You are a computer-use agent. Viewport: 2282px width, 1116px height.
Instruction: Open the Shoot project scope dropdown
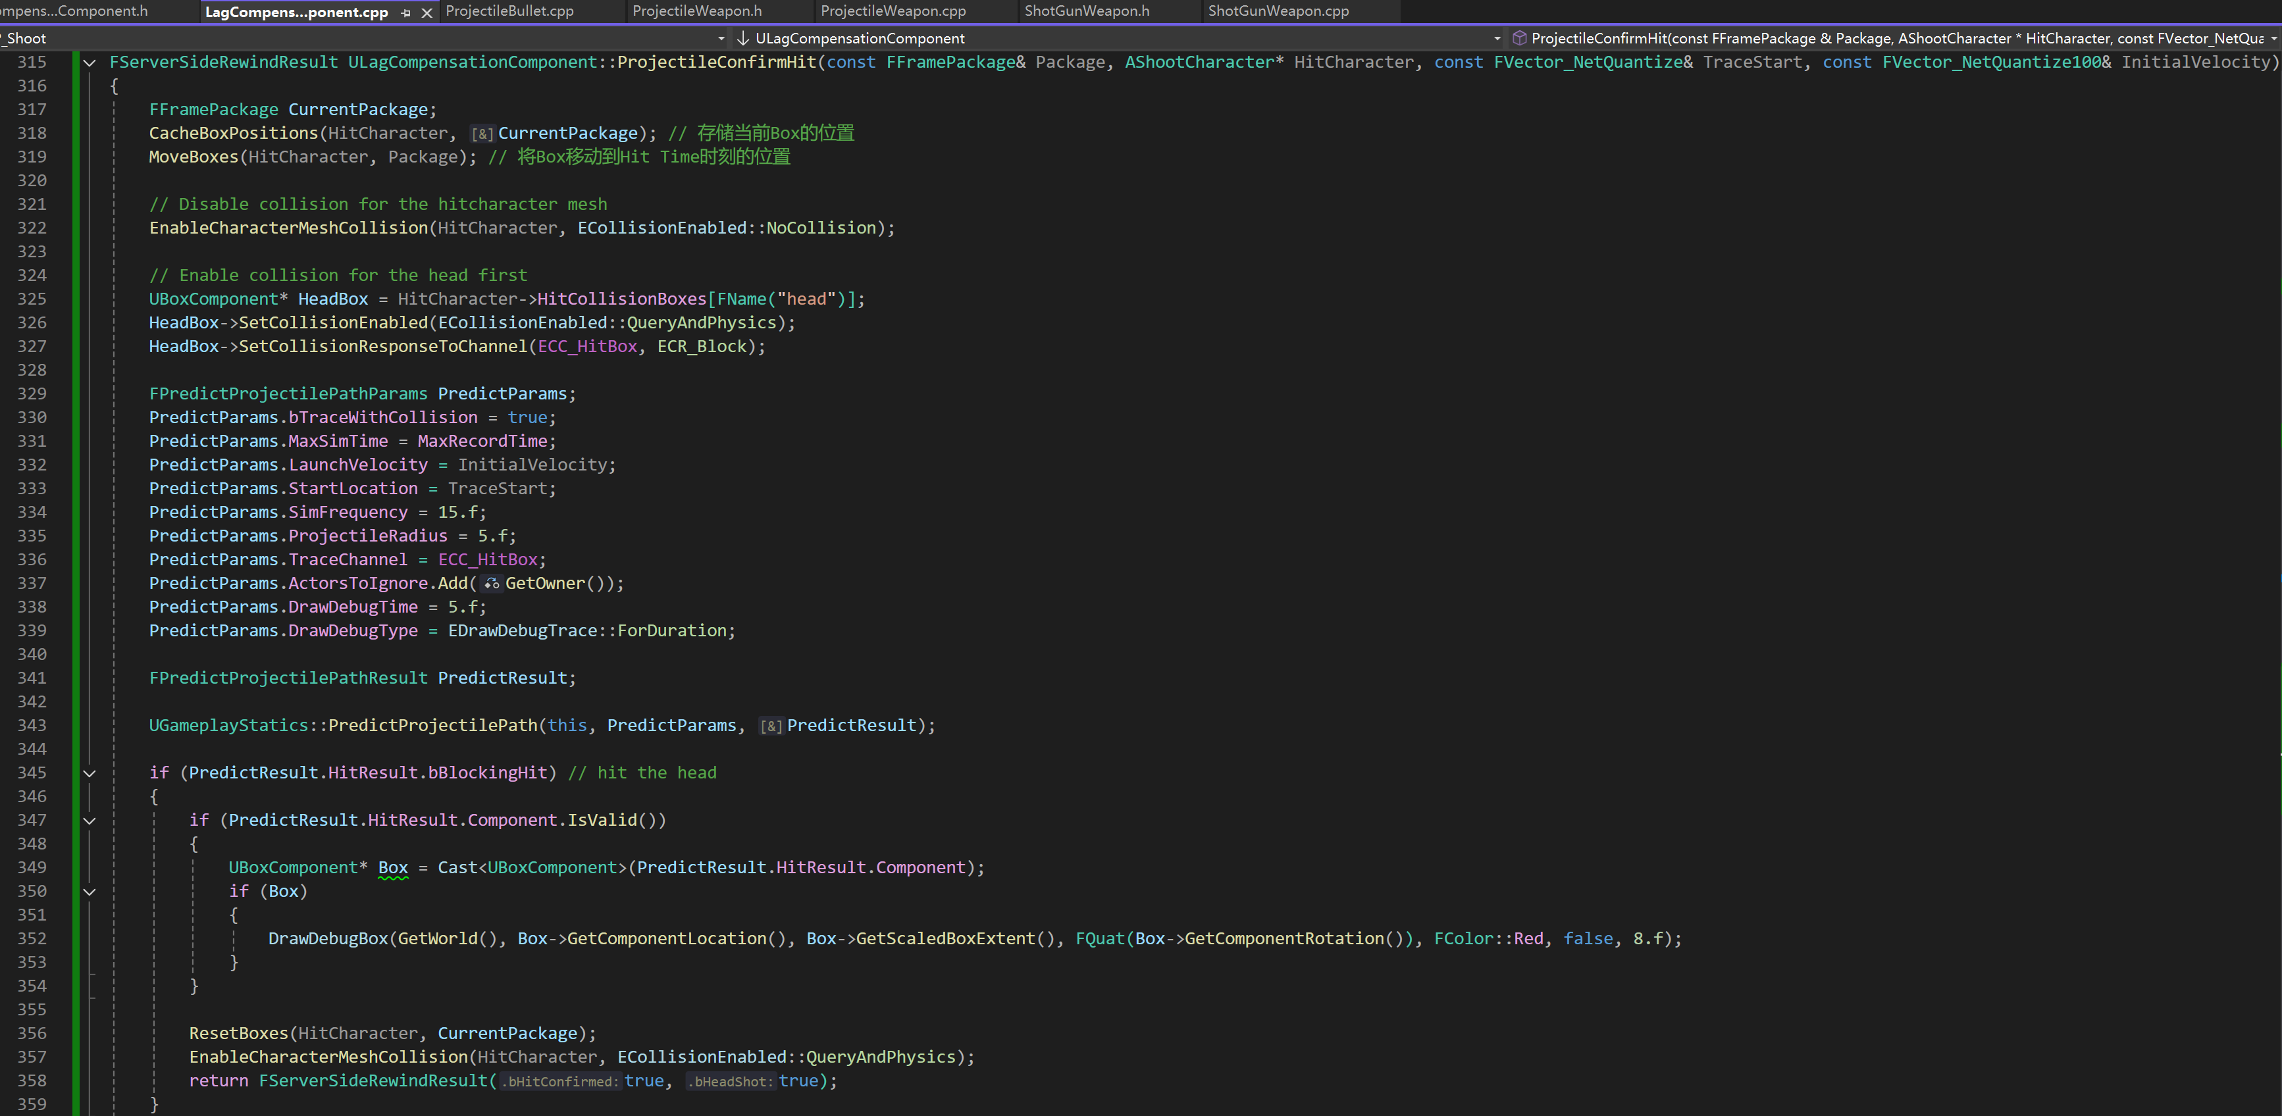(x=720, y=38)
